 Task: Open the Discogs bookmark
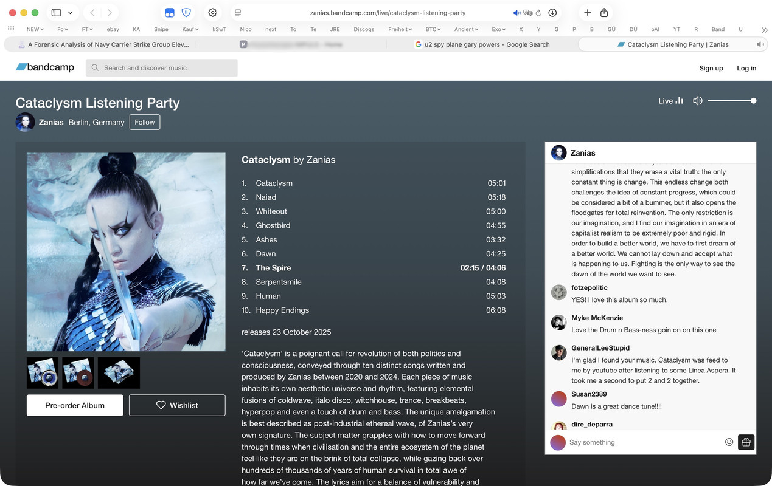[364, 29]
